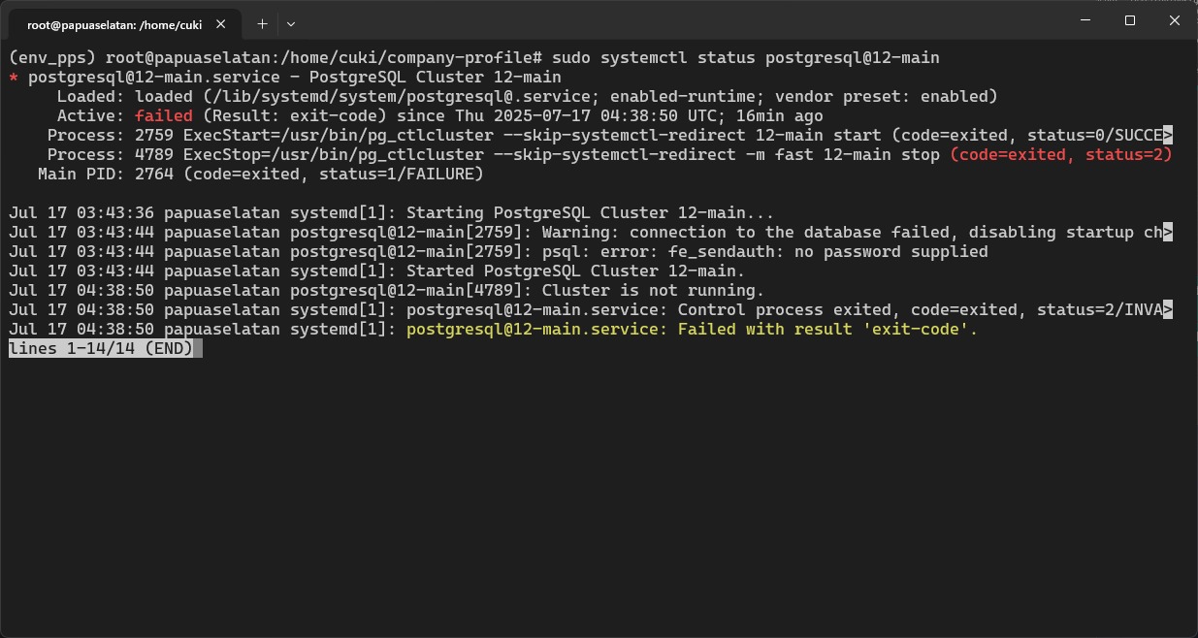The image size is (1198, 638).
Task: Select the root@papuaselatan: /home/cuki tab
Action: click(x=114, y=24)
